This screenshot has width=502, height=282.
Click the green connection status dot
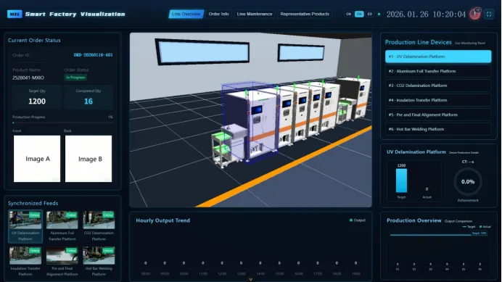379,14
